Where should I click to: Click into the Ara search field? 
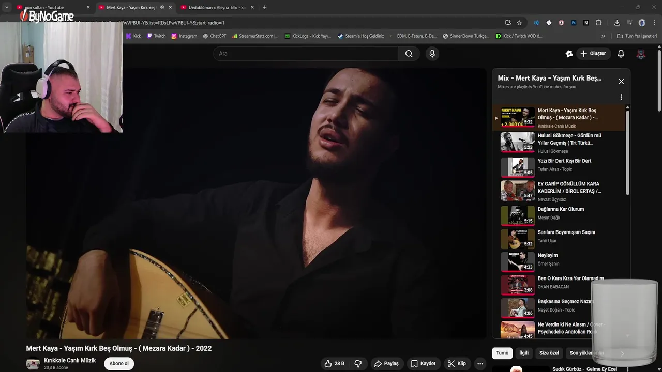point(306,54)
